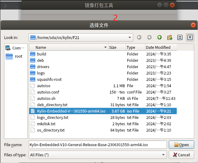Viewport: 198px width, 163px height.
Task: Switch to icon list view mode
Action: pyautogui.click(x=180, y=37)
